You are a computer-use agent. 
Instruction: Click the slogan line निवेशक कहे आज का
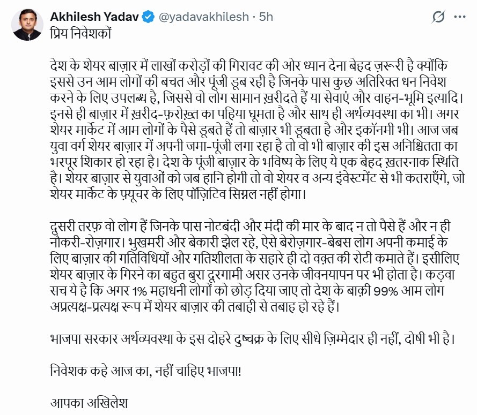click(x=145, y=371)
